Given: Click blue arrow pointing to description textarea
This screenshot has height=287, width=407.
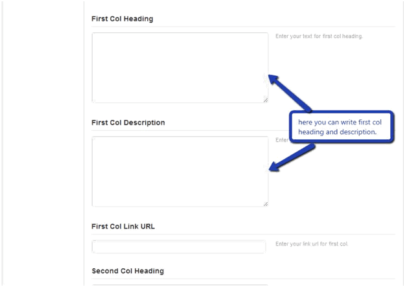Looking at the screenshot, I should click(292, 158).
